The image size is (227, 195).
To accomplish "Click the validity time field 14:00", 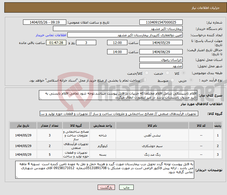I will (117, 52).
